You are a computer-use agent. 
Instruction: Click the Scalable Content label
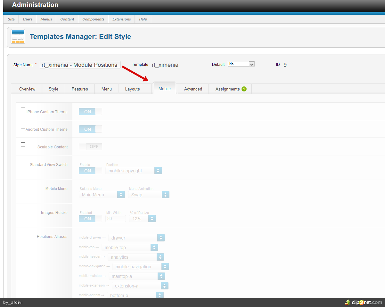[x=53, y=147]
